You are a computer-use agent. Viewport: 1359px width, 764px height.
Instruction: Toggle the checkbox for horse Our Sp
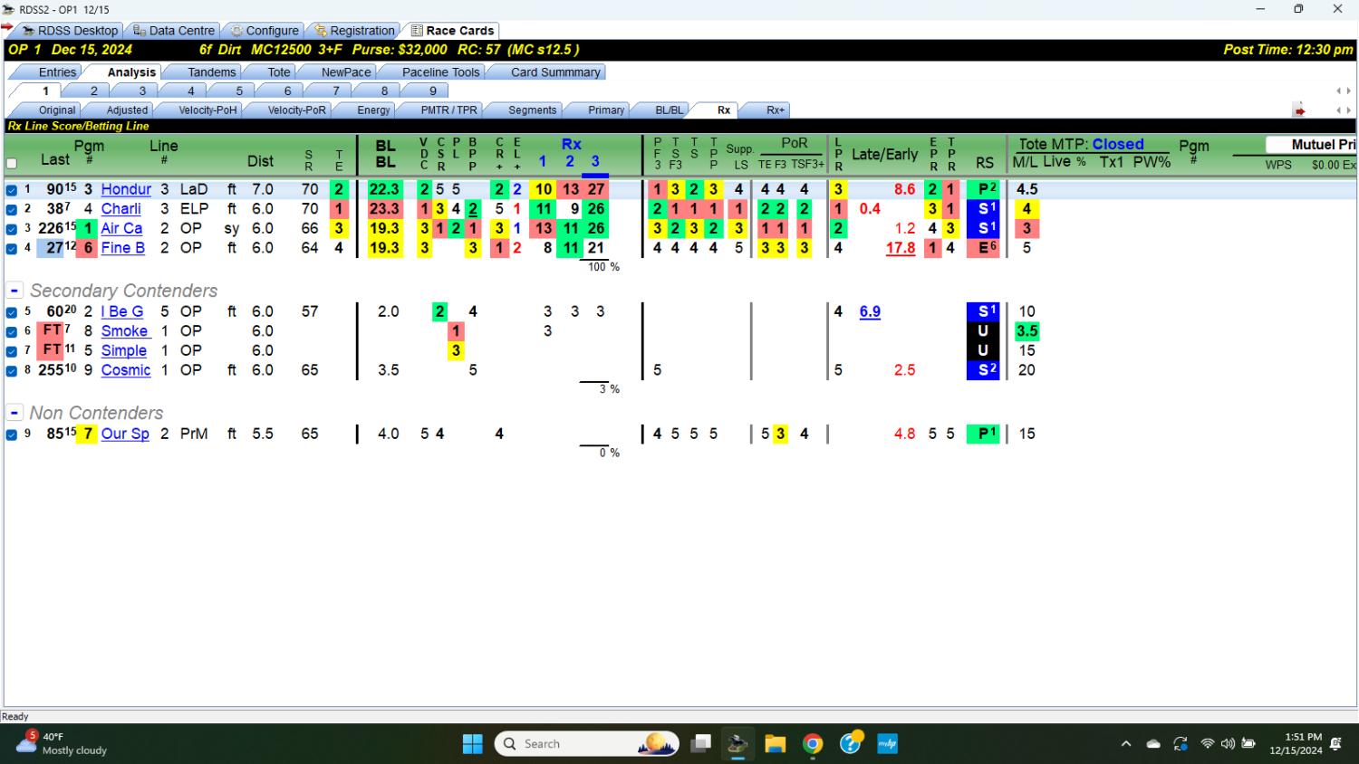coord(12,435)
